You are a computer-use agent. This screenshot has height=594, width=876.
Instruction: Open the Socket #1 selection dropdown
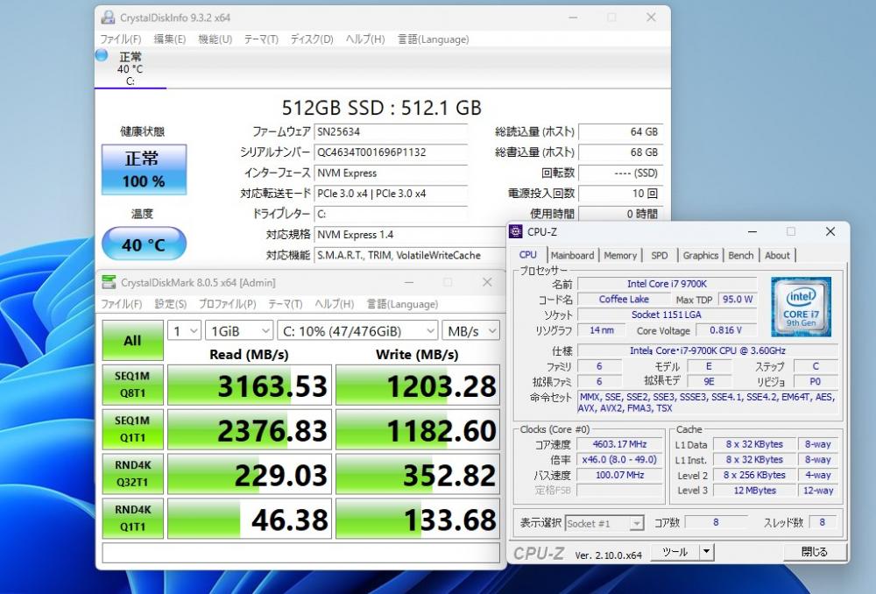604,524
